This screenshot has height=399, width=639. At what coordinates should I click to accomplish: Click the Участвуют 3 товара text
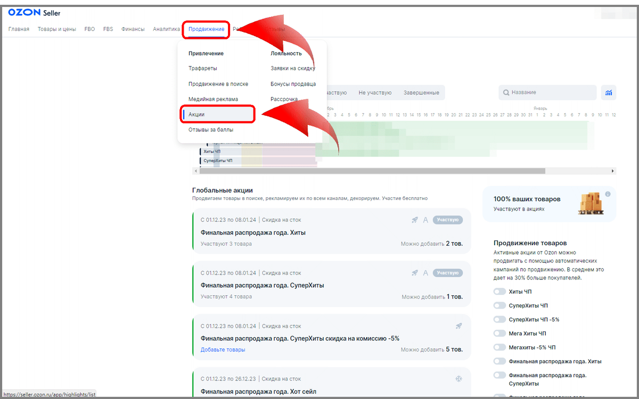226,244
